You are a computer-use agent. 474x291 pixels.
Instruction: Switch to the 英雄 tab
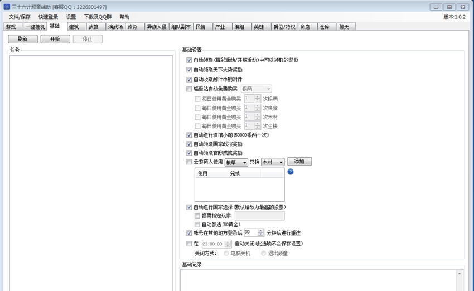261,27
